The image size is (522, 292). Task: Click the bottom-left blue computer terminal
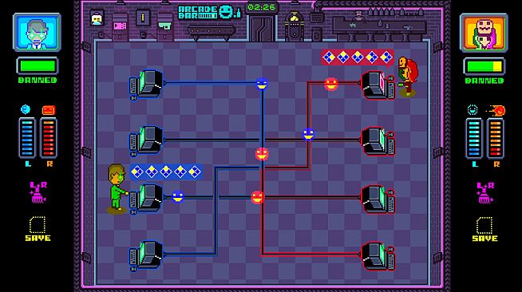pyautogui.click(x=147, y=256)
